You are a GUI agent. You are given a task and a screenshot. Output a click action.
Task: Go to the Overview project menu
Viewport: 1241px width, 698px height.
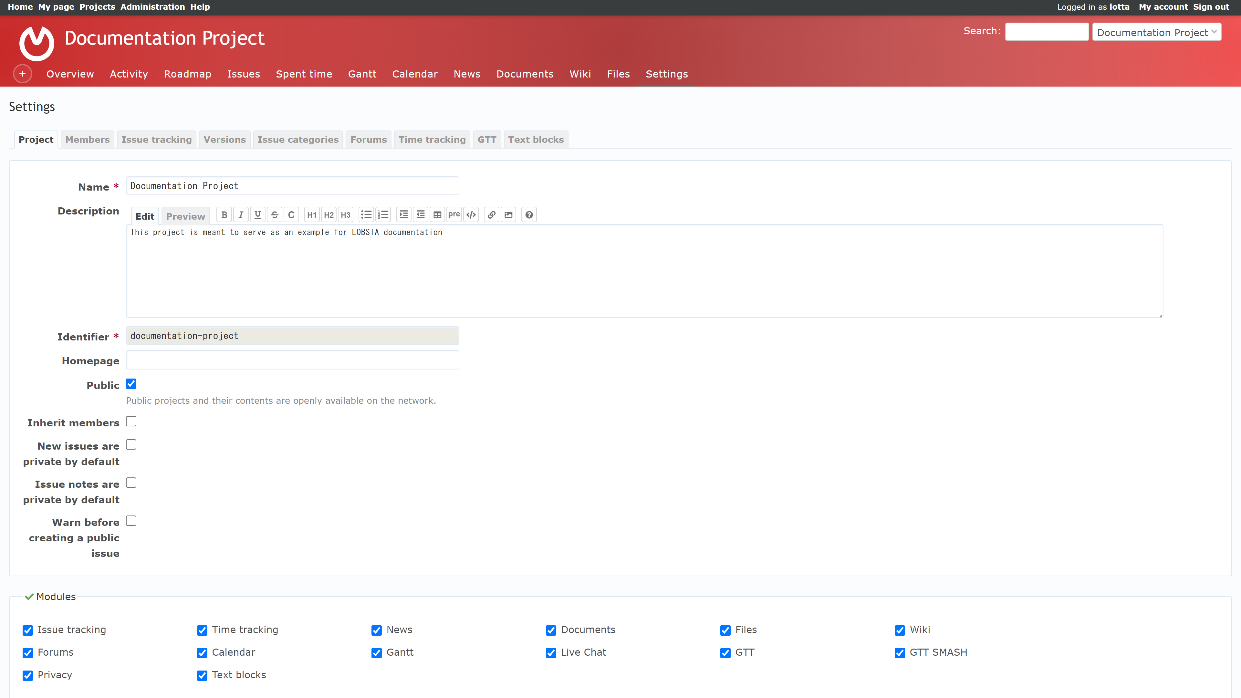(x=70, y=74)
